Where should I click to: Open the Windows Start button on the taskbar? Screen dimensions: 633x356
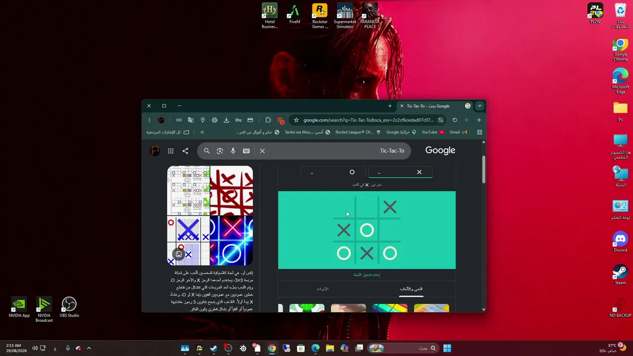[x=447, y=348]
